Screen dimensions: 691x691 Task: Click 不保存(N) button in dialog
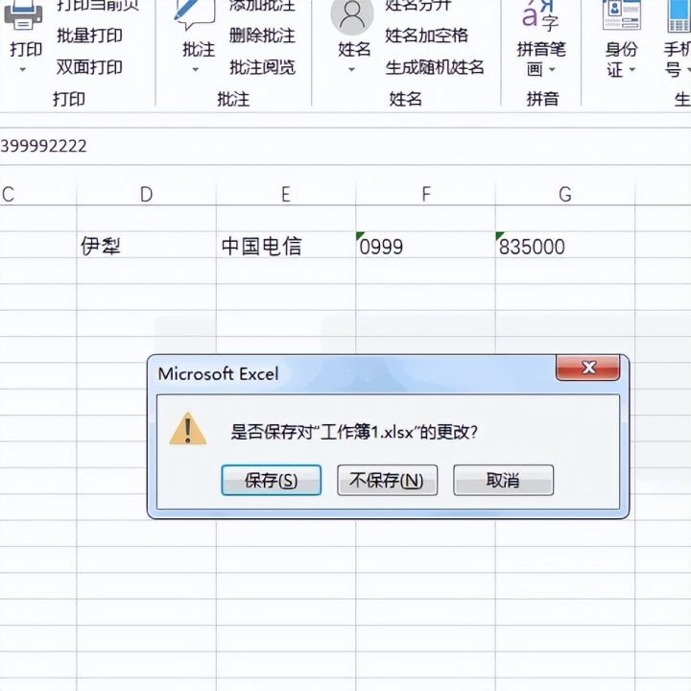[388, 480]
